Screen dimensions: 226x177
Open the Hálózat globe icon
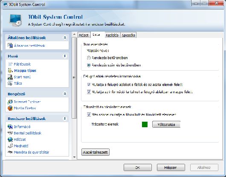(x=10, y=139)
